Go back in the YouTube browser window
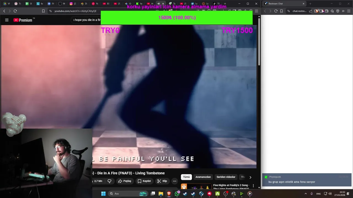This screenshot has width=353, height=198. click(x=4, y=11)
